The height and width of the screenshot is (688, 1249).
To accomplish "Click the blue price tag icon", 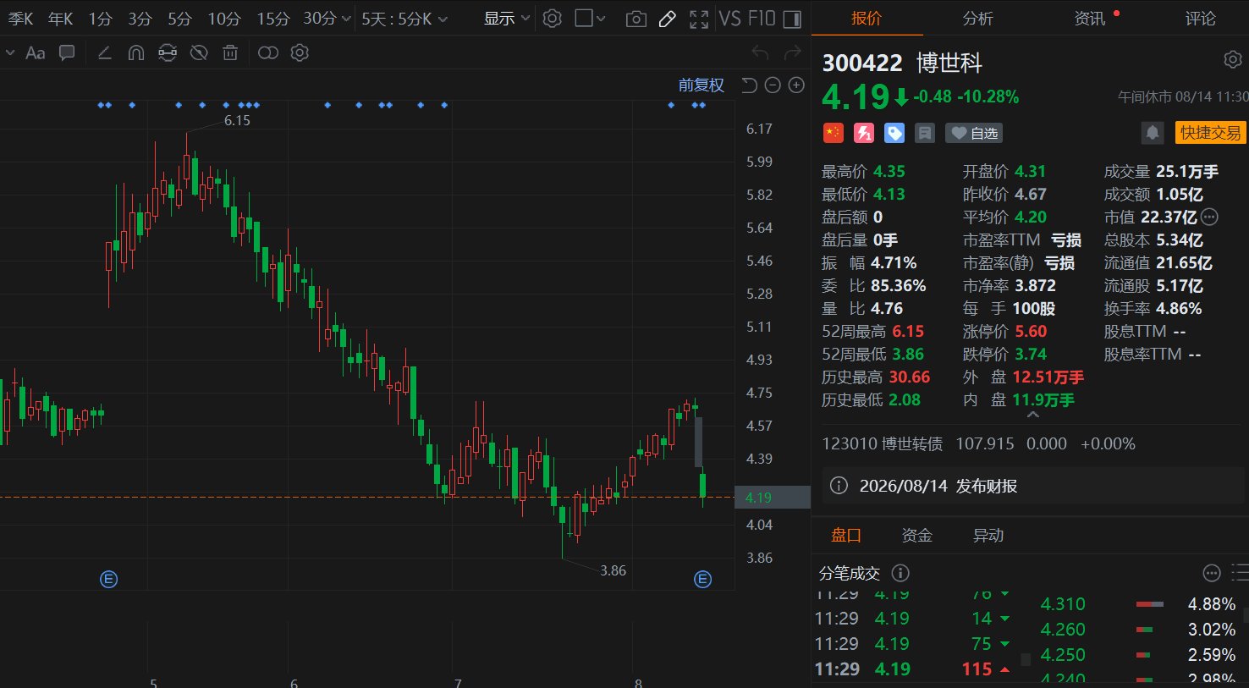I will [894, 133].
